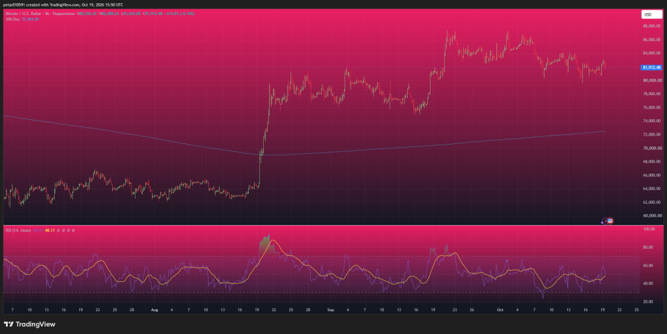Screen dimensions: 667x334
Task: Click the 80.00 RSI axis label
Action: point(648,247)
